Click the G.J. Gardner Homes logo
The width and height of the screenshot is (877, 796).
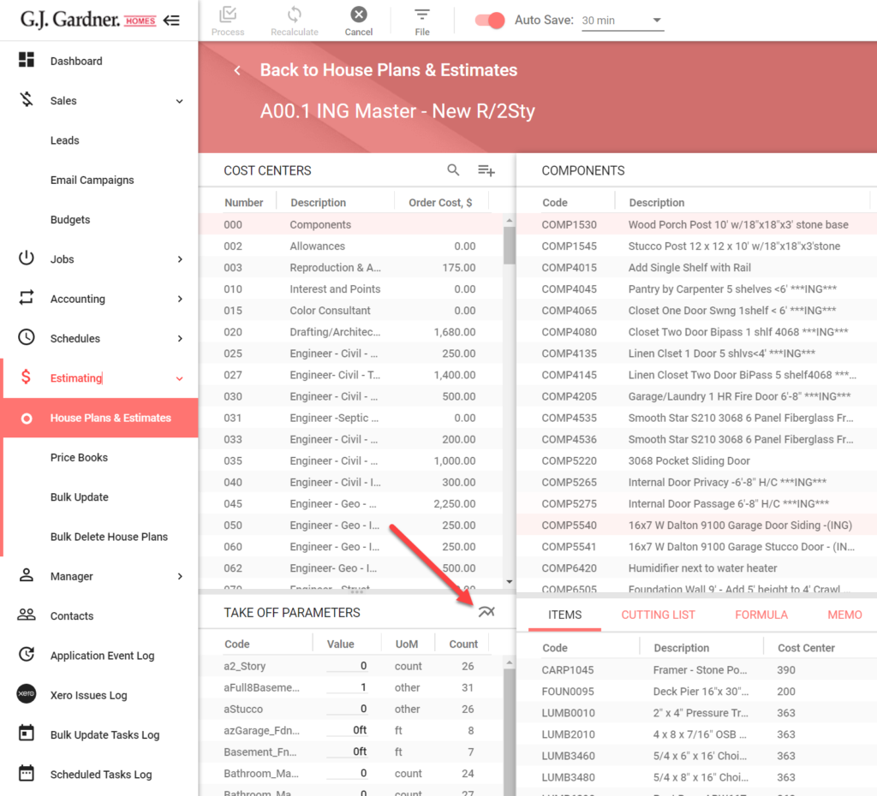[x=88, y=20]
